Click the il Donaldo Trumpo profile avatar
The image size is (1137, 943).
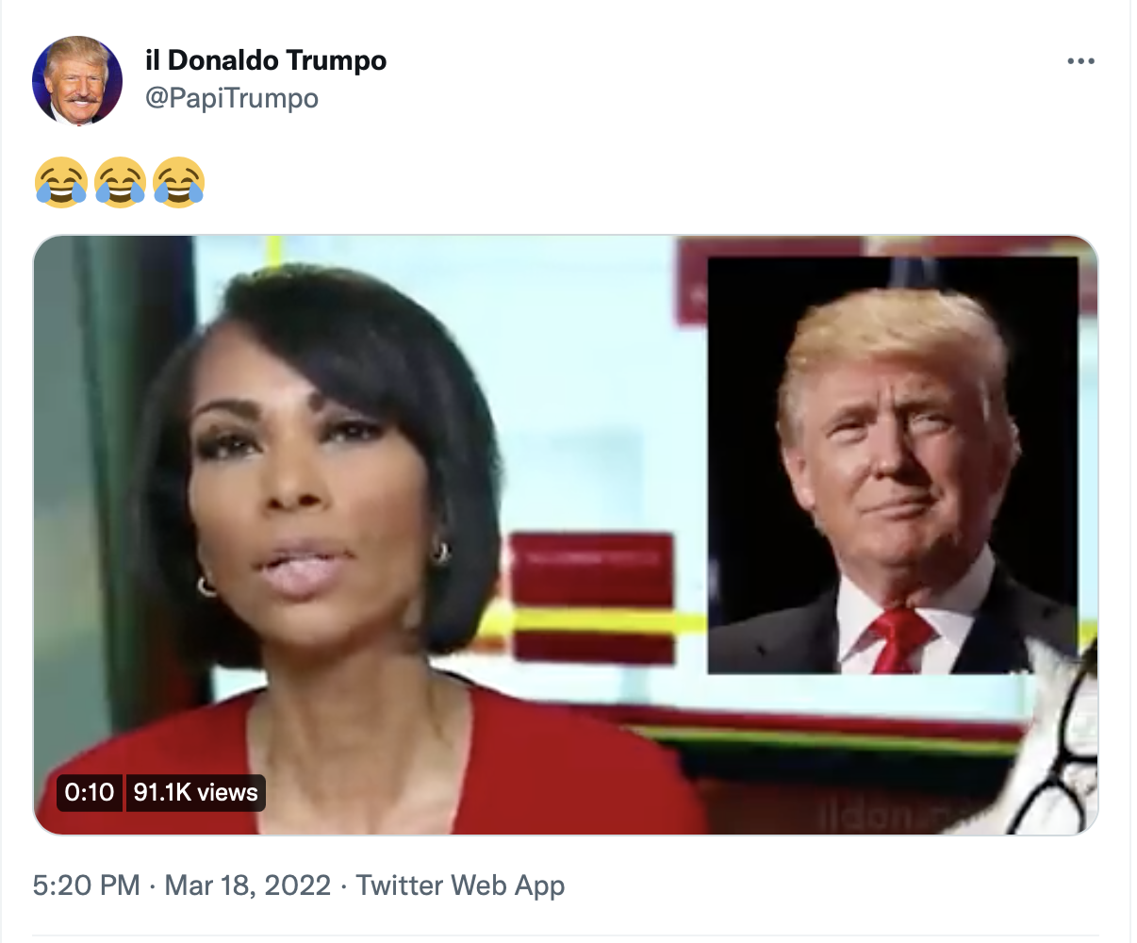[x=77, y=81]
